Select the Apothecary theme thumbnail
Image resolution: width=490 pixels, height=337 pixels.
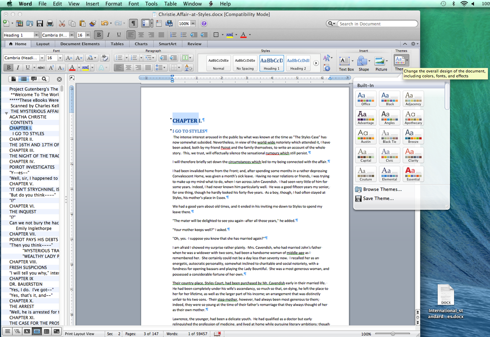click(x=413, y=117)
